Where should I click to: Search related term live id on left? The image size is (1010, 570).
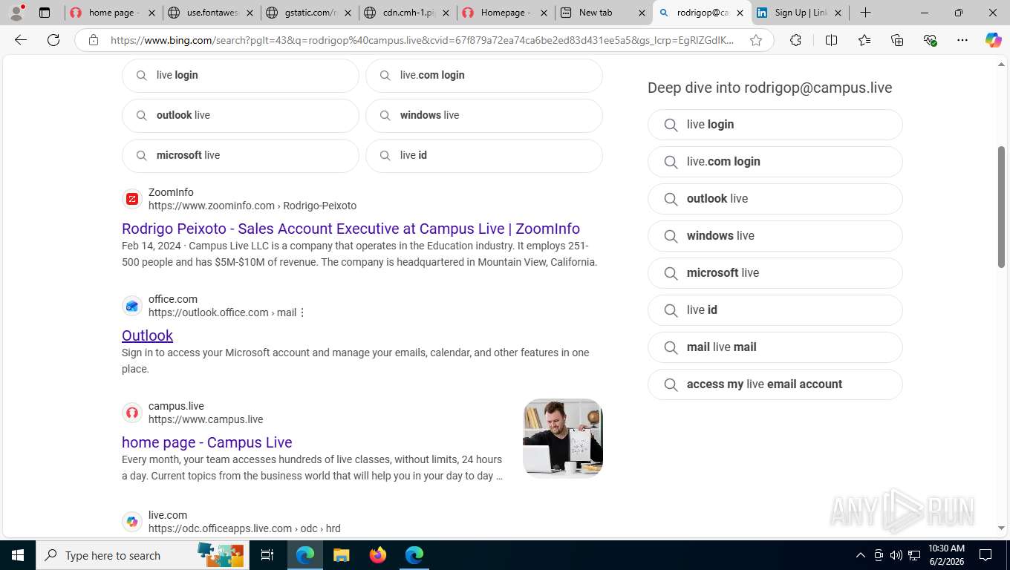[x=483, y=155]
